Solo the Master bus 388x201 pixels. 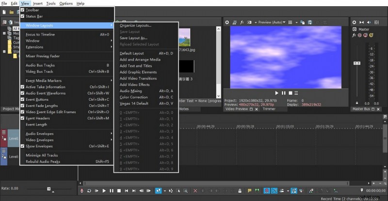point(371,35)
